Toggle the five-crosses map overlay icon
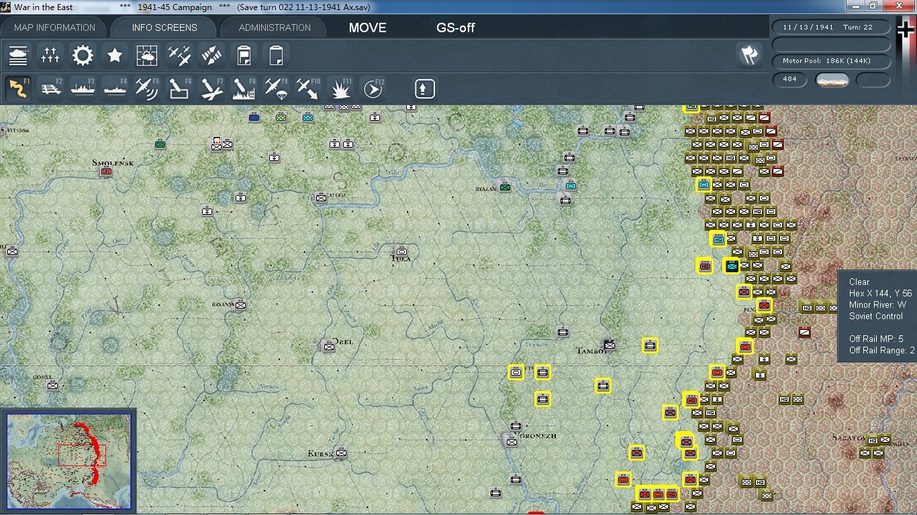Image resolution: width=917 pixels, height=515 pixels. click(51, 56)
